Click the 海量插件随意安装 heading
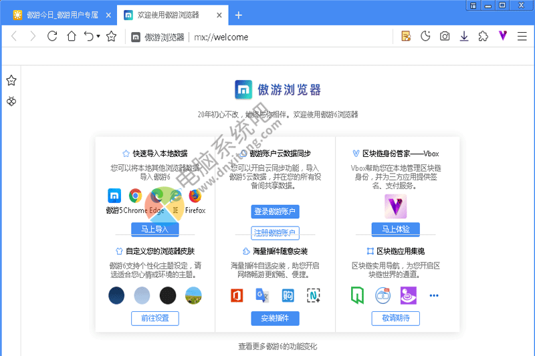 point(280,251)
